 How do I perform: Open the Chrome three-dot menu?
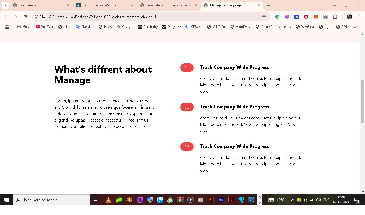pos(359,17)
